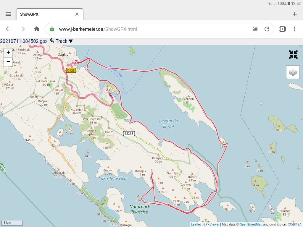Reload the ShowGPX page
Viewport: 303px width, 227px height.
coord(267,29)
